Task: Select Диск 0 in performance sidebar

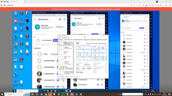Action: (66, 53)
